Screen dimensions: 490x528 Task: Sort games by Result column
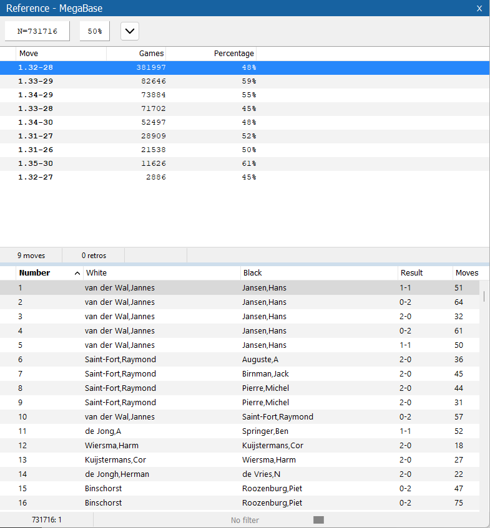[x=425, y=273]
